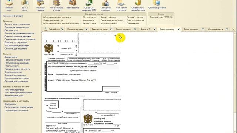Open Справочники и настройки учета section
This screenshot has height=133, width=237.
(x=138, y=6)
